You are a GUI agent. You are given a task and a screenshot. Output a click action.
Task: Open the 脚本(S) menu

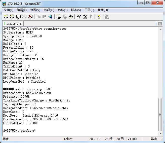pos(76,10)
